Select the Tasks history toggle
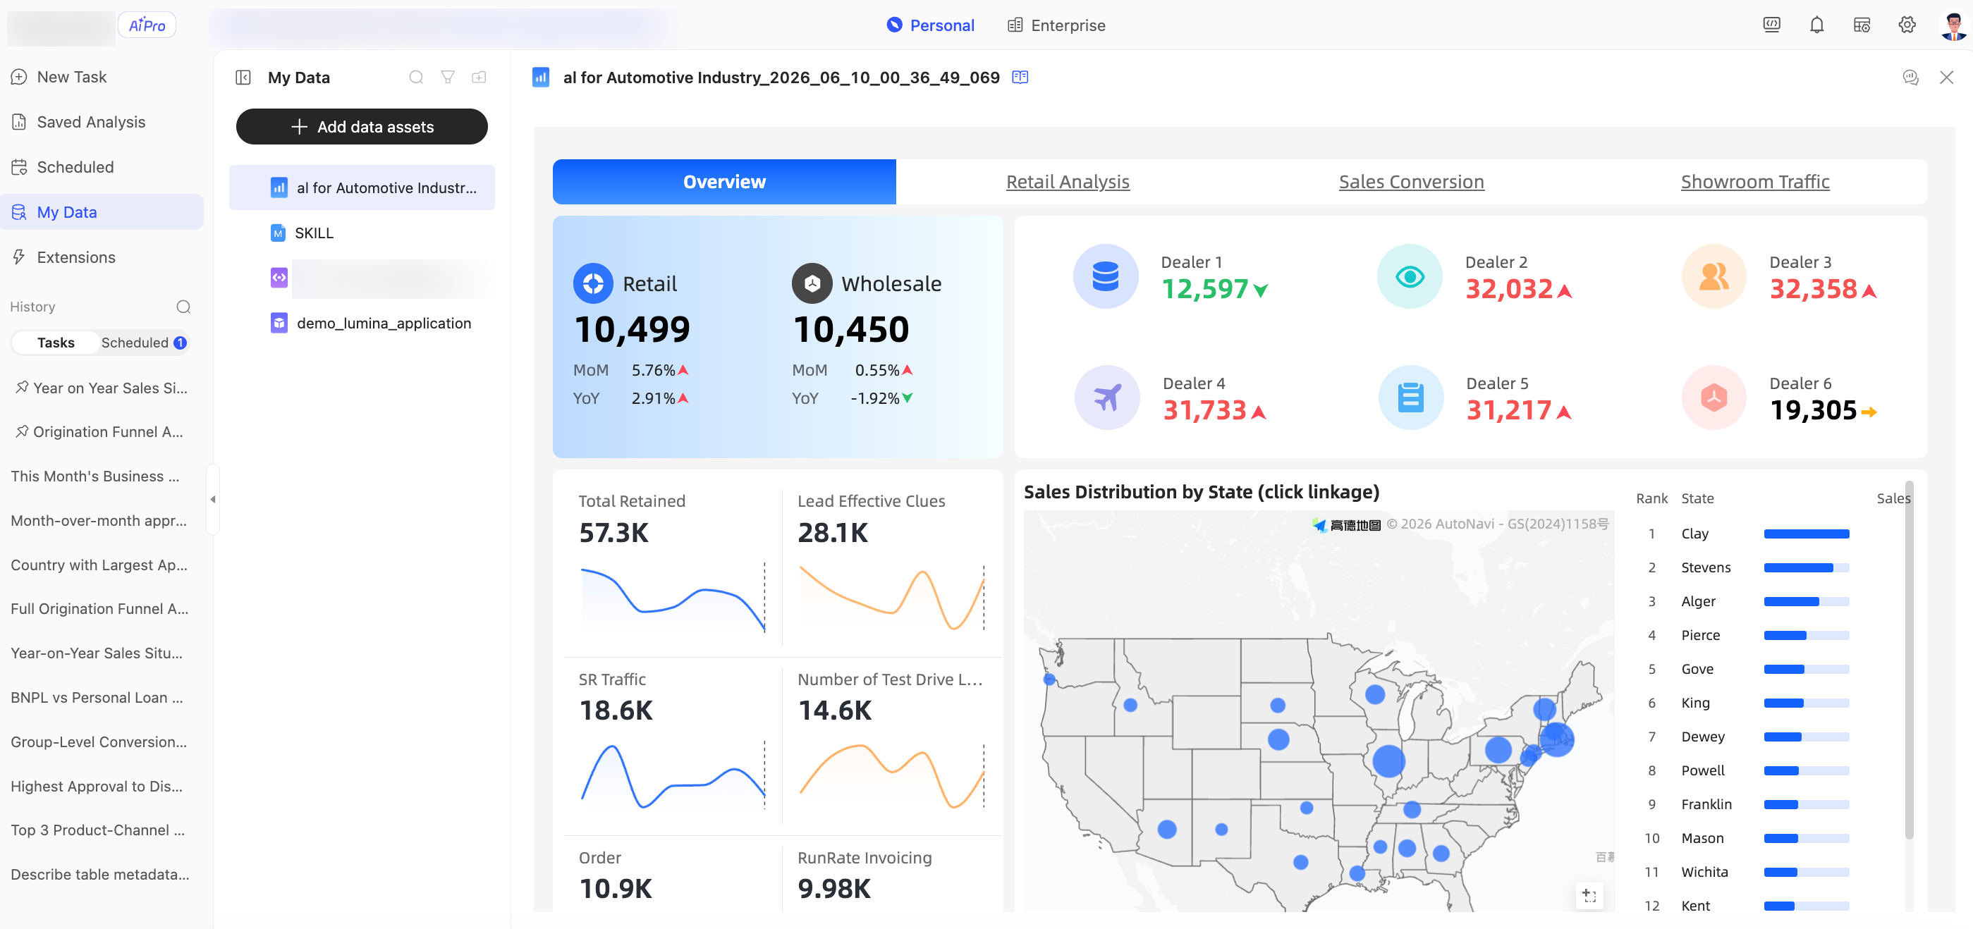The image size is (1973, 929). coord(55,343)
